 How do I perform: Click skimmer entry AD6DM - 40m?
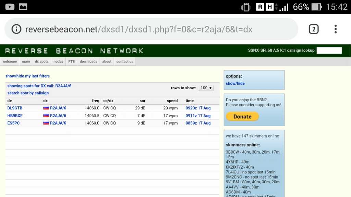pyautogui.click(x=238, y=192)
